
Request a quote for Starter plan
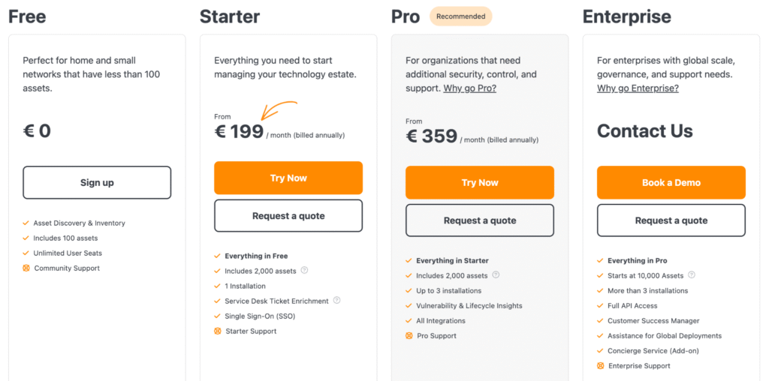(288, 215)
